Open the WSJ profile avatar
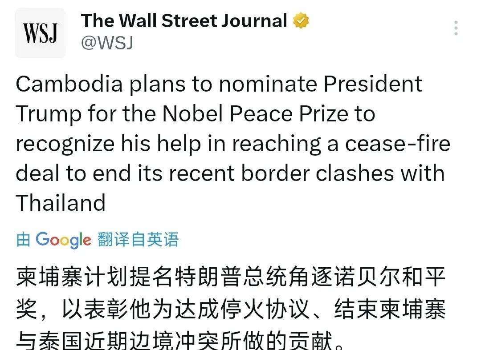 click(40, 33)
